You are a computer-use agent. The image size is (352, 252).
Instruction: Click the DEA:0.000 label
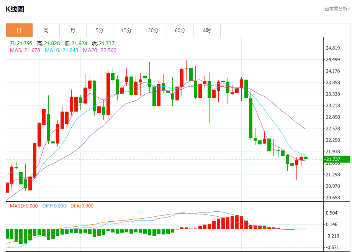coord(82,206)
